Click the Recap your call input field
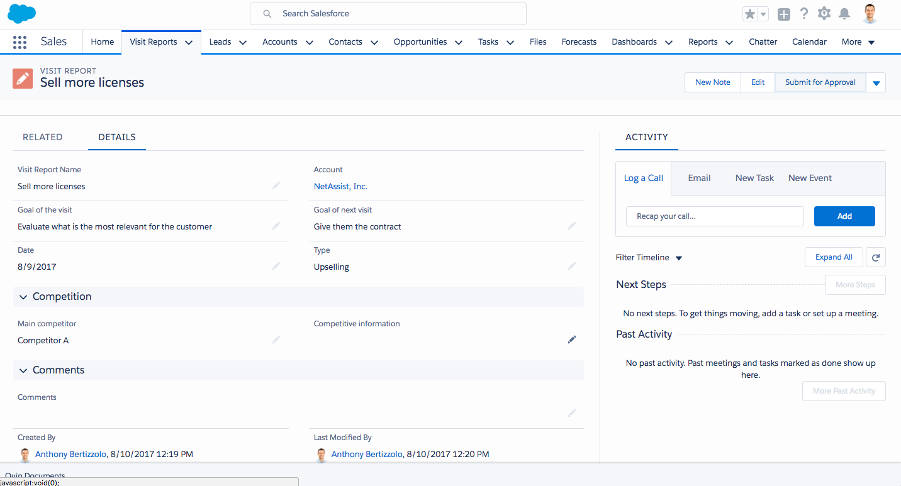901x486 pixels. (x=715, y=216)
